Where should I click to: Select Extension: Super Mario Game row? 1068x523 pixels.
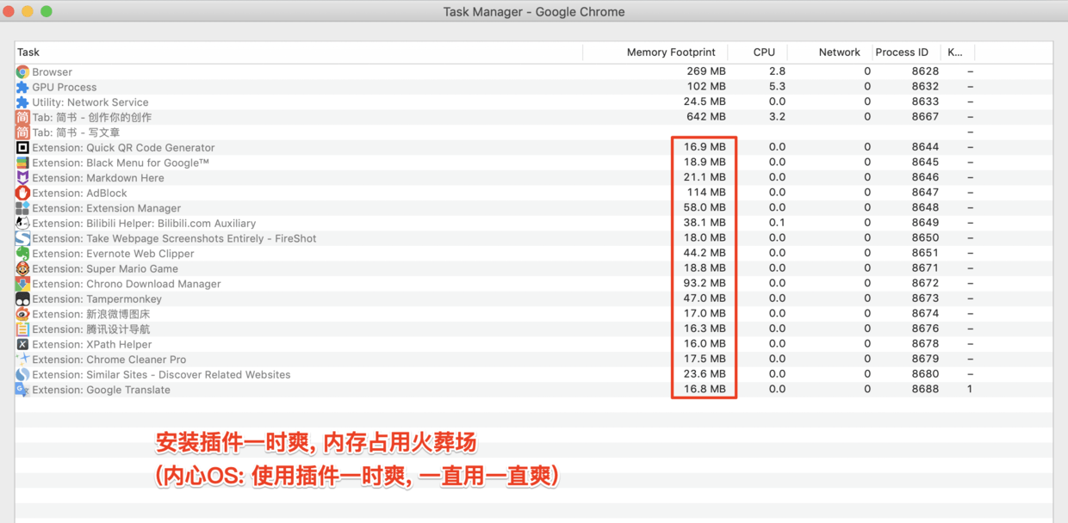tap(534, 268)
